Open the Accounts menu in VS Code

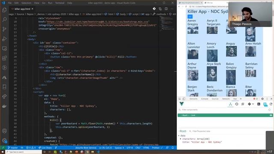coord(4,131)
